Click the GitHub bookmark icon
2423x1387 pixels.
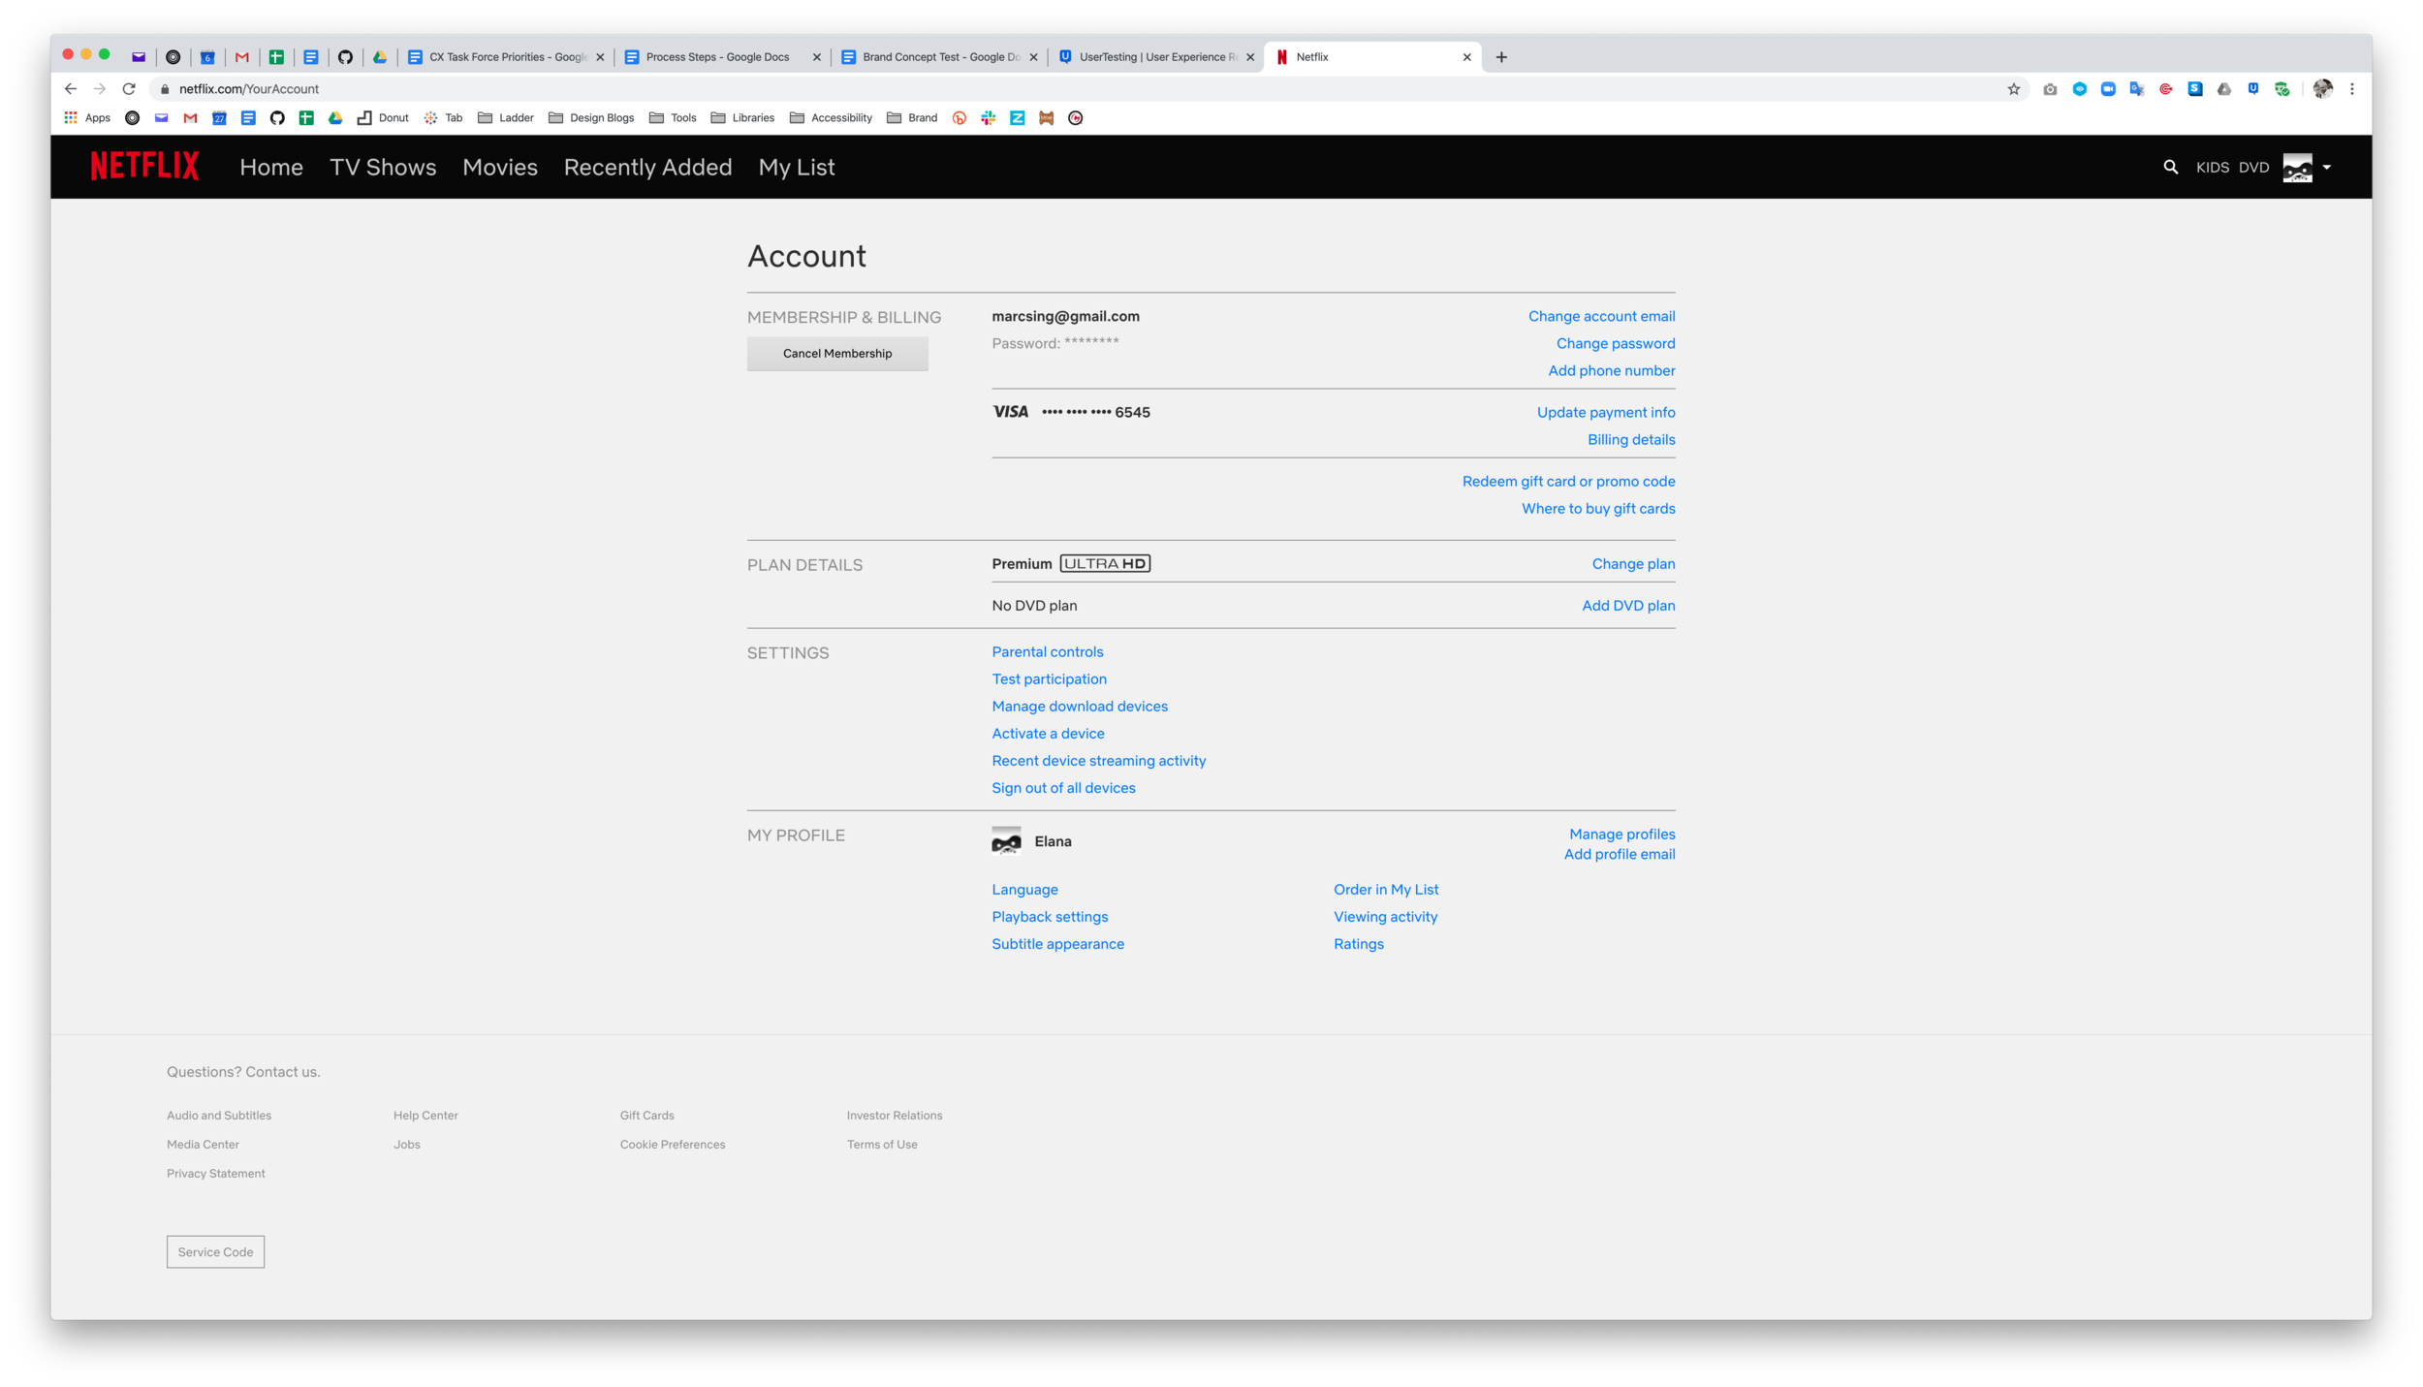[x=277, y=117]
